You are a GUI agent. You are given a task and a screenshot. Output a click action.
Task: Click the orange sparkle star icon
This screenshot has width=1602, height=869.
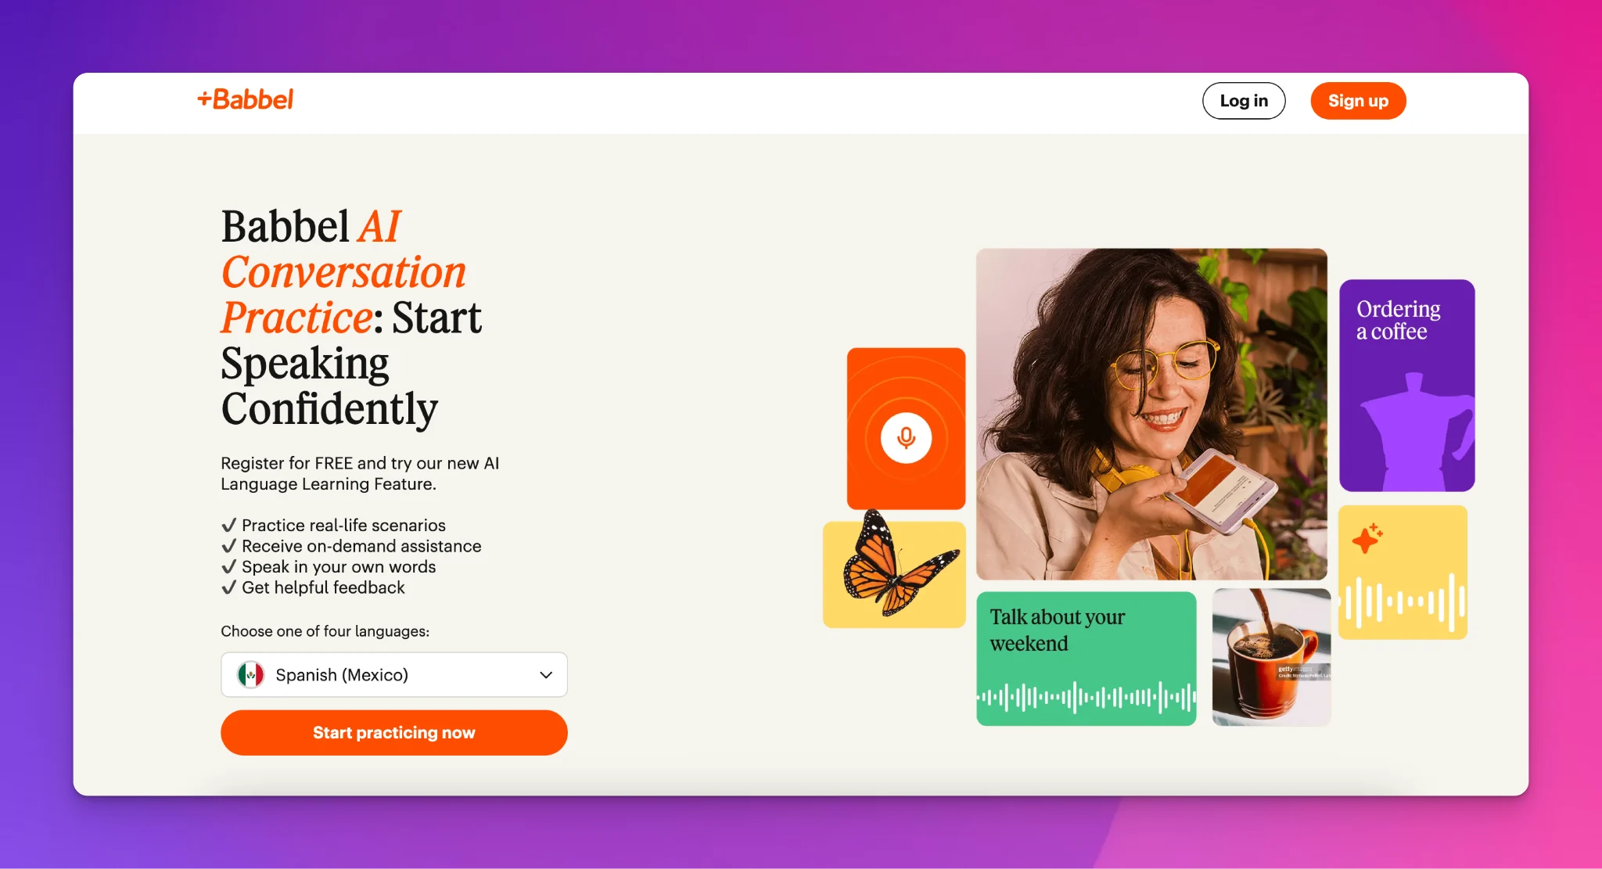1367,538
